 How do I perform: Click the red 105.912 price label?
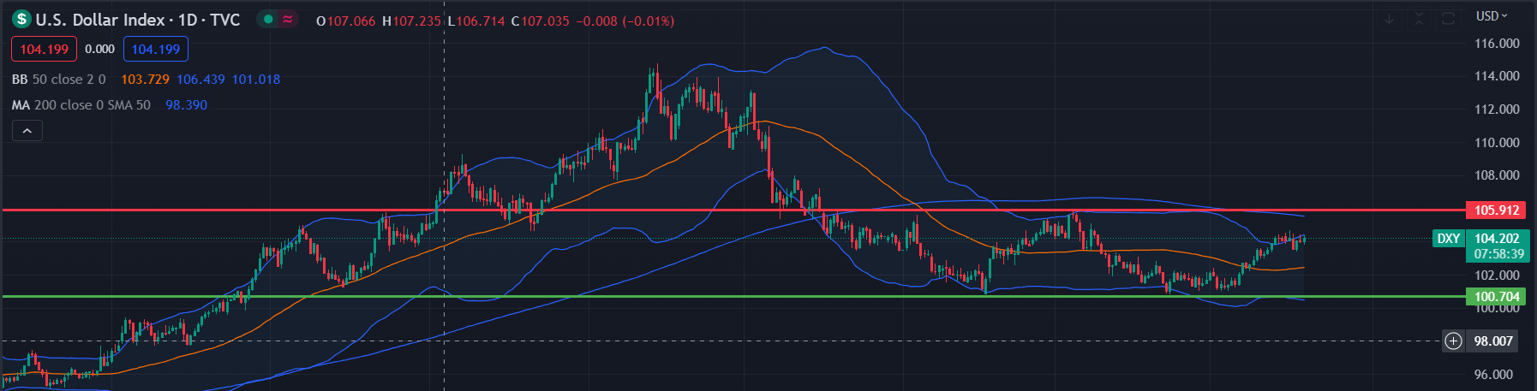pos(1496,210)
